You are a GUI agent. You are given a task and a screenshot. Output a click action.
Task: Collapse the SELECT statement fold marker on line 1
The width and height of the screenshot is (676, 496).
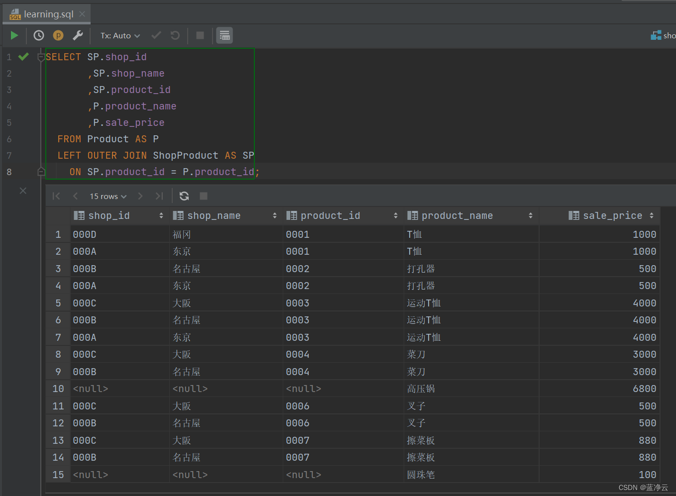coord(41,57)
